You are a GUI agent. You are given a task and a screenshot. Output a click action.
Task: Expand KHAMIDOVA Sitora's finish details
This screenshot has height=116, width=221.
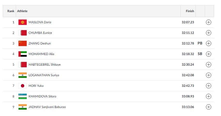pos(208,96)
